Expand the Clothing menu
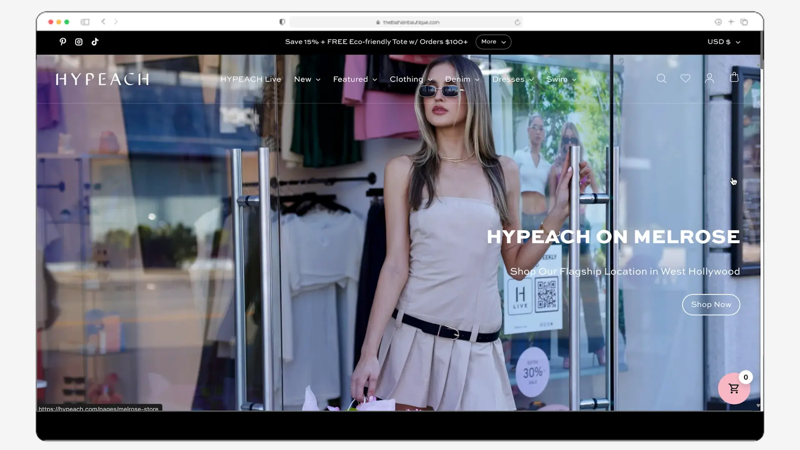800x450 pixels. tap(411, 79)
